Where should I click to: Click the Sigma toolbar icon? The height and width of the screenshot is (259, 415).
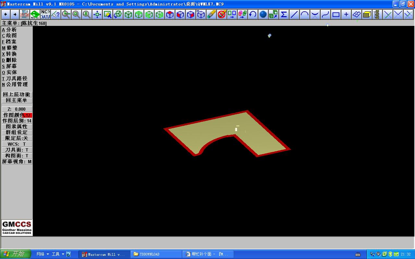(284, 15)
